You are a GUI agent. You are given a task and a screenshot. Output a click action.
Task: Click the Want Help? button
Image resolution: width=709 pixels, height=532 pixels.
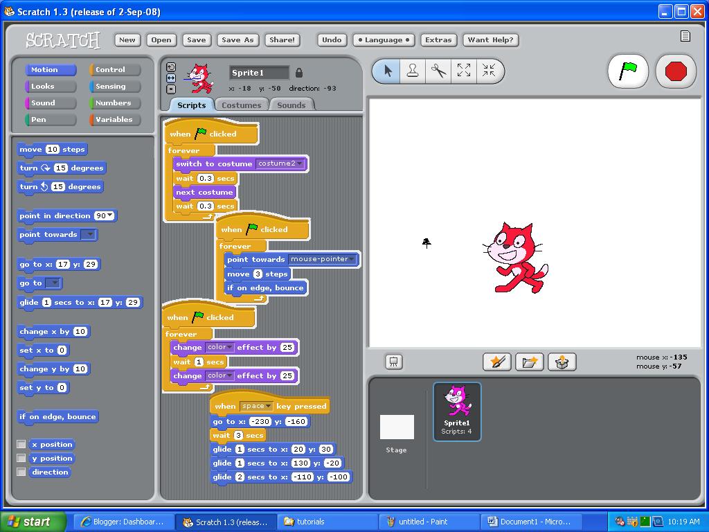tap(491, 39)
